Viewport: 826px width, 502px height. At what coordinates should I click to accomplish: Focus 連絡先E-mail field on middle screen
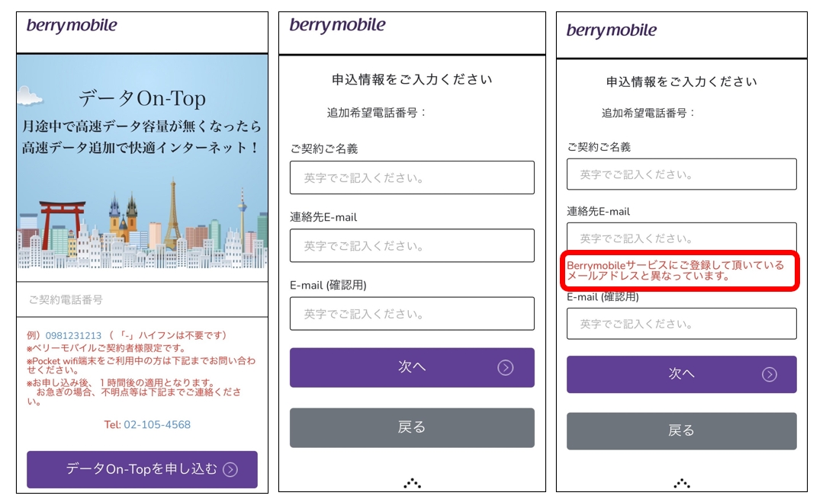(412, 246)
